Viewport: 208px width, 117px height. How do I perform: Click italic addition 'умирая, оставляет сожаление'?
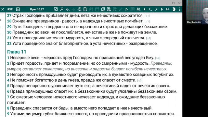[36, 69]
